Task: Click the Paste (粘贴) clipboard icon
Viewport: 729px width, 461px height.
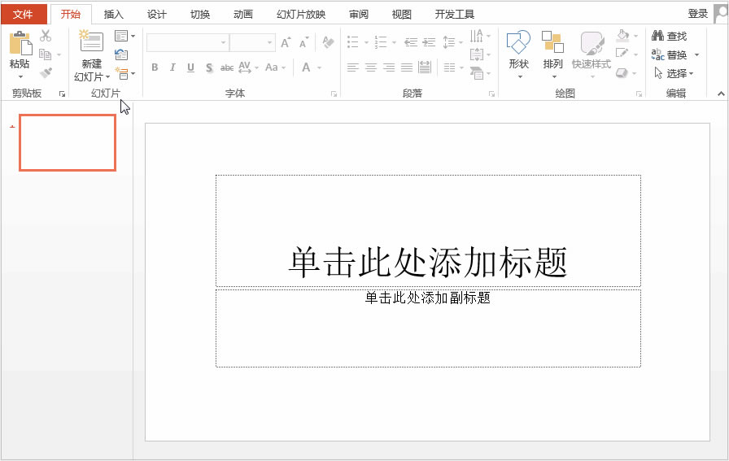Action: pos(20,43)
